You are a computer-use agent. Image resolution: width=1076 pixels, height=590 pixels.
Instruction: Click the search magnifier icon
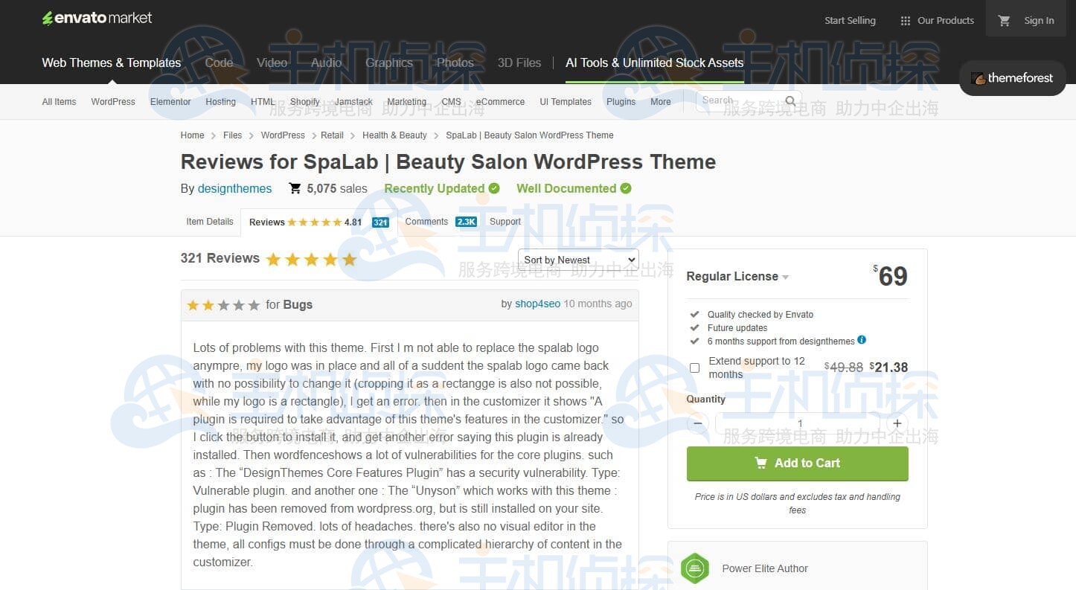tap(790, 100)
